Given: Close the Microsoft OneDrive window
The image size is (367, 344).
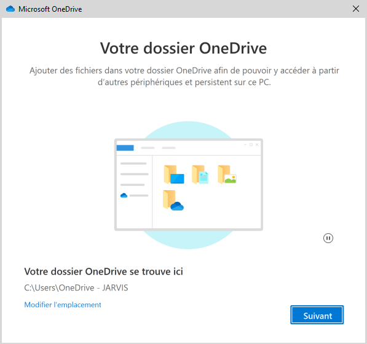Looking at the screenshot, I should (356, 9).
